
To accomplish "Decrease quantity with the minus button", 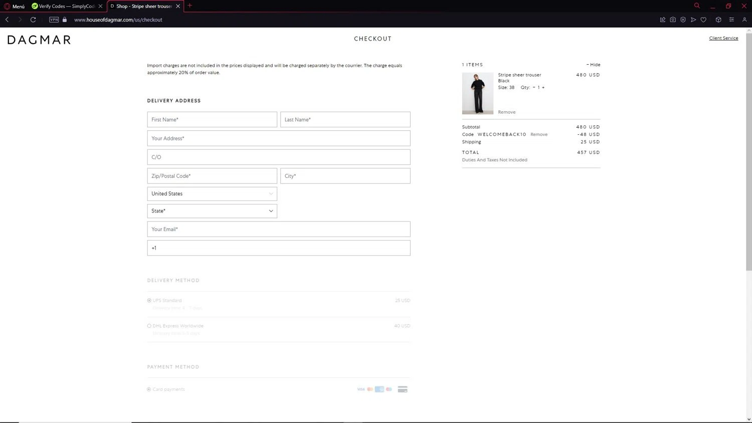I will coord(534,87).
